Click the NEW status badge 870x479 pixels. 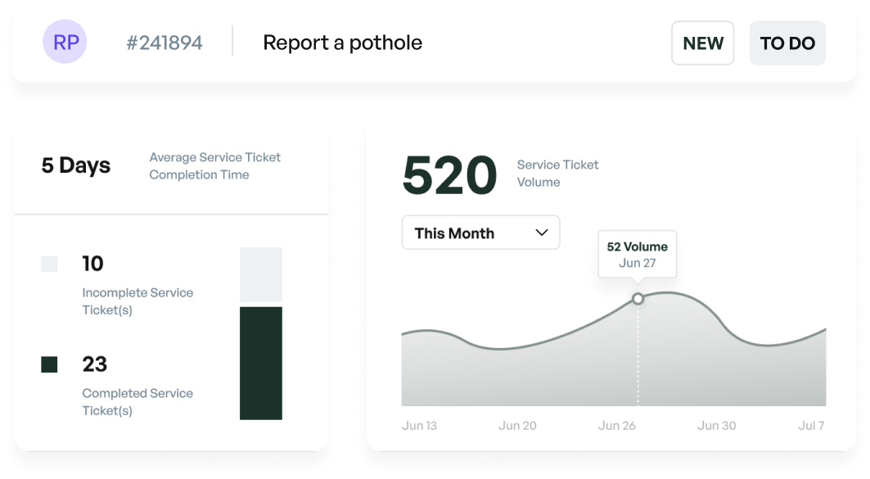[702, 43]
